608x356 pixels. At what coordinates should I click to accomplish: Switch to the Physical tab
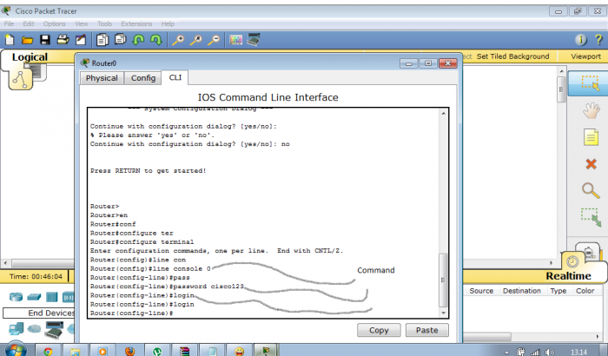[102, 78]
